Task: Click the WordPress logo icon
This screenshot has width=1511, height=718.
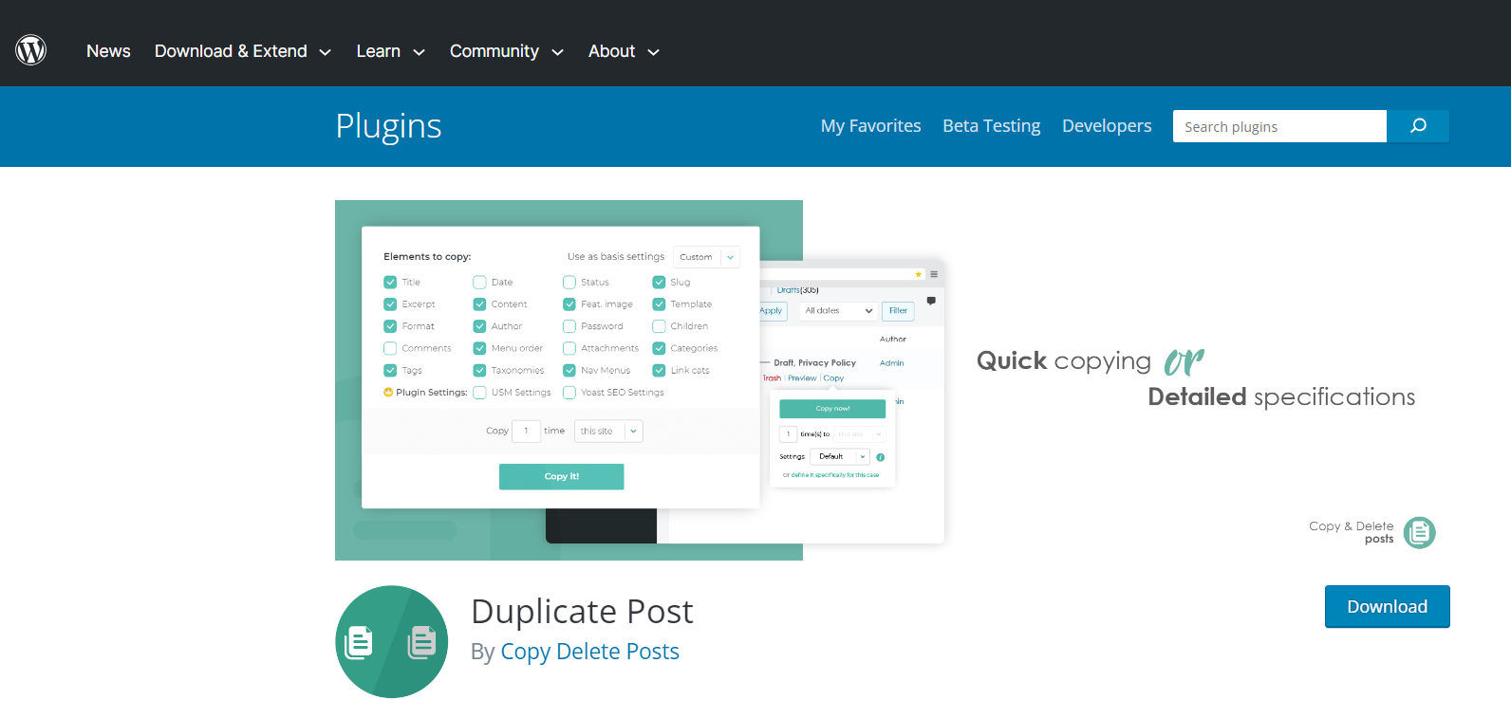Action: 31,50
